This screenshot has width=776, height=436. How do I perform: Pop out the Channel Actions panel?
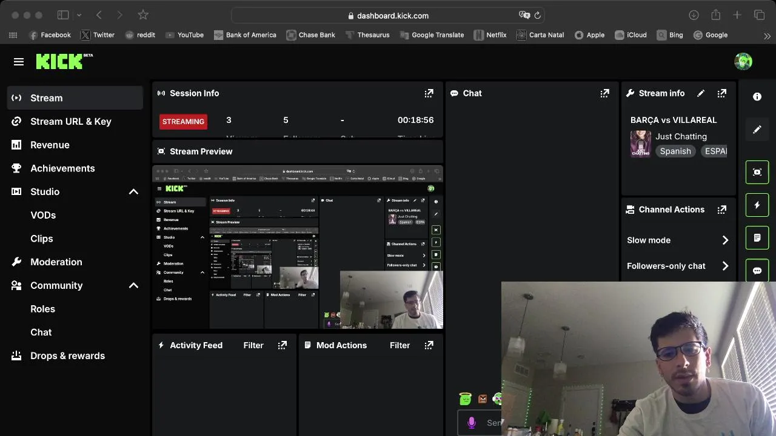point(721,210)
